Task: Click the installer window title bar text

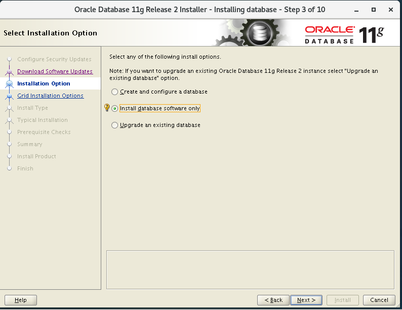Action: (x=199, y=10)
